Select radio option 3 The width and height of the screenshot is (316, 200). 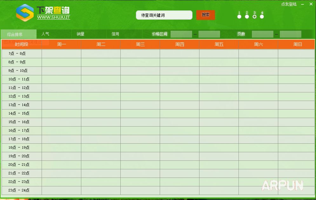pyautogui.click(x=254, y=16)
